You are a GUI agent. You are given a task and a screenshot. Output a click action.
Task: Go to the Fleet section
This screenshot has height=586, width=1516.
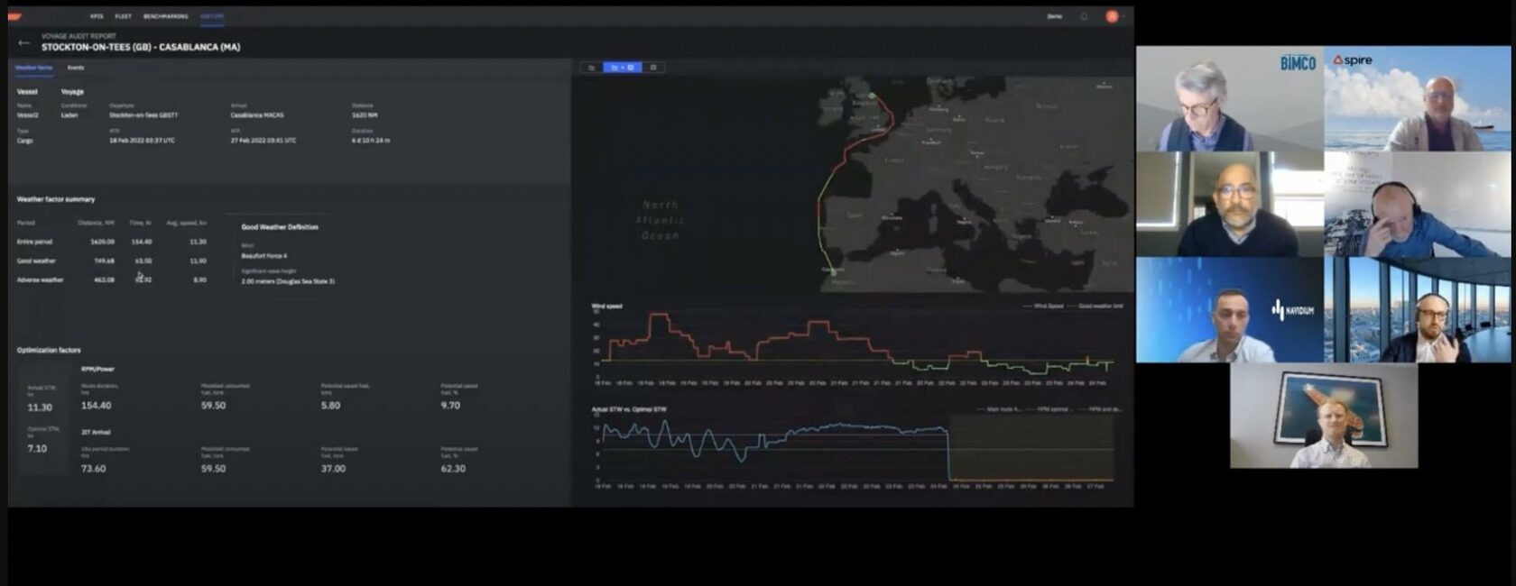123,16
